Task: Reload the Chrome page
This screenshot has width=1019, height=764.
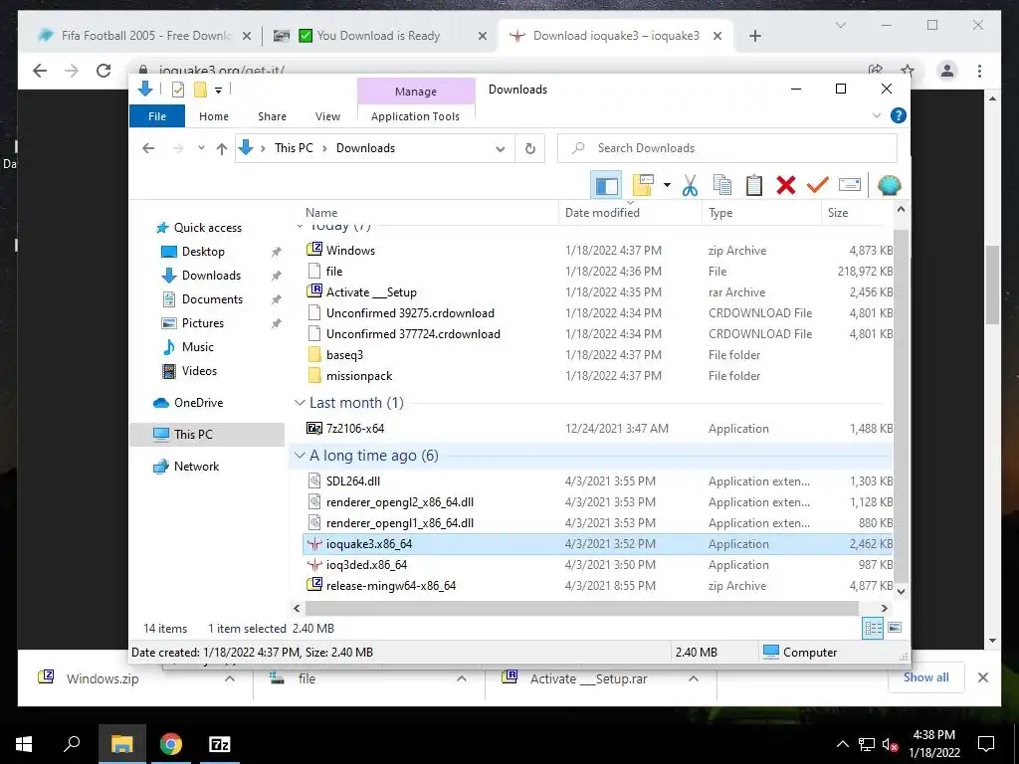Action: [x=103, y=71]
